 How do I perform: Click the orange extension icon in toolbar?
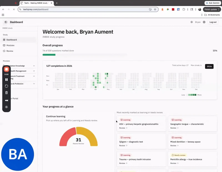click(162, 9)
